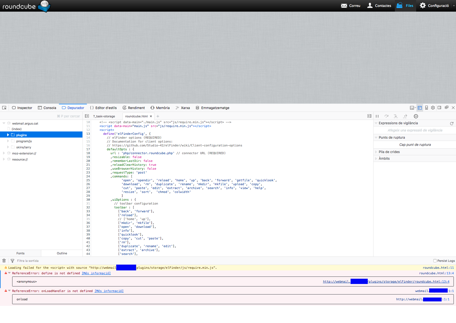
Task: Click the Filtra la sortida filter field
Action: coord(28,261)
